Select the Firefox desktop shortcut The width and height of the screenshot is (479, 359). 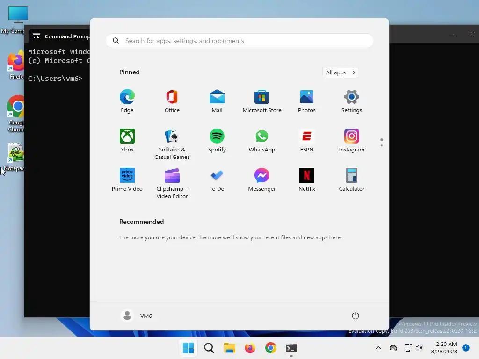click(x=15, y=65)
